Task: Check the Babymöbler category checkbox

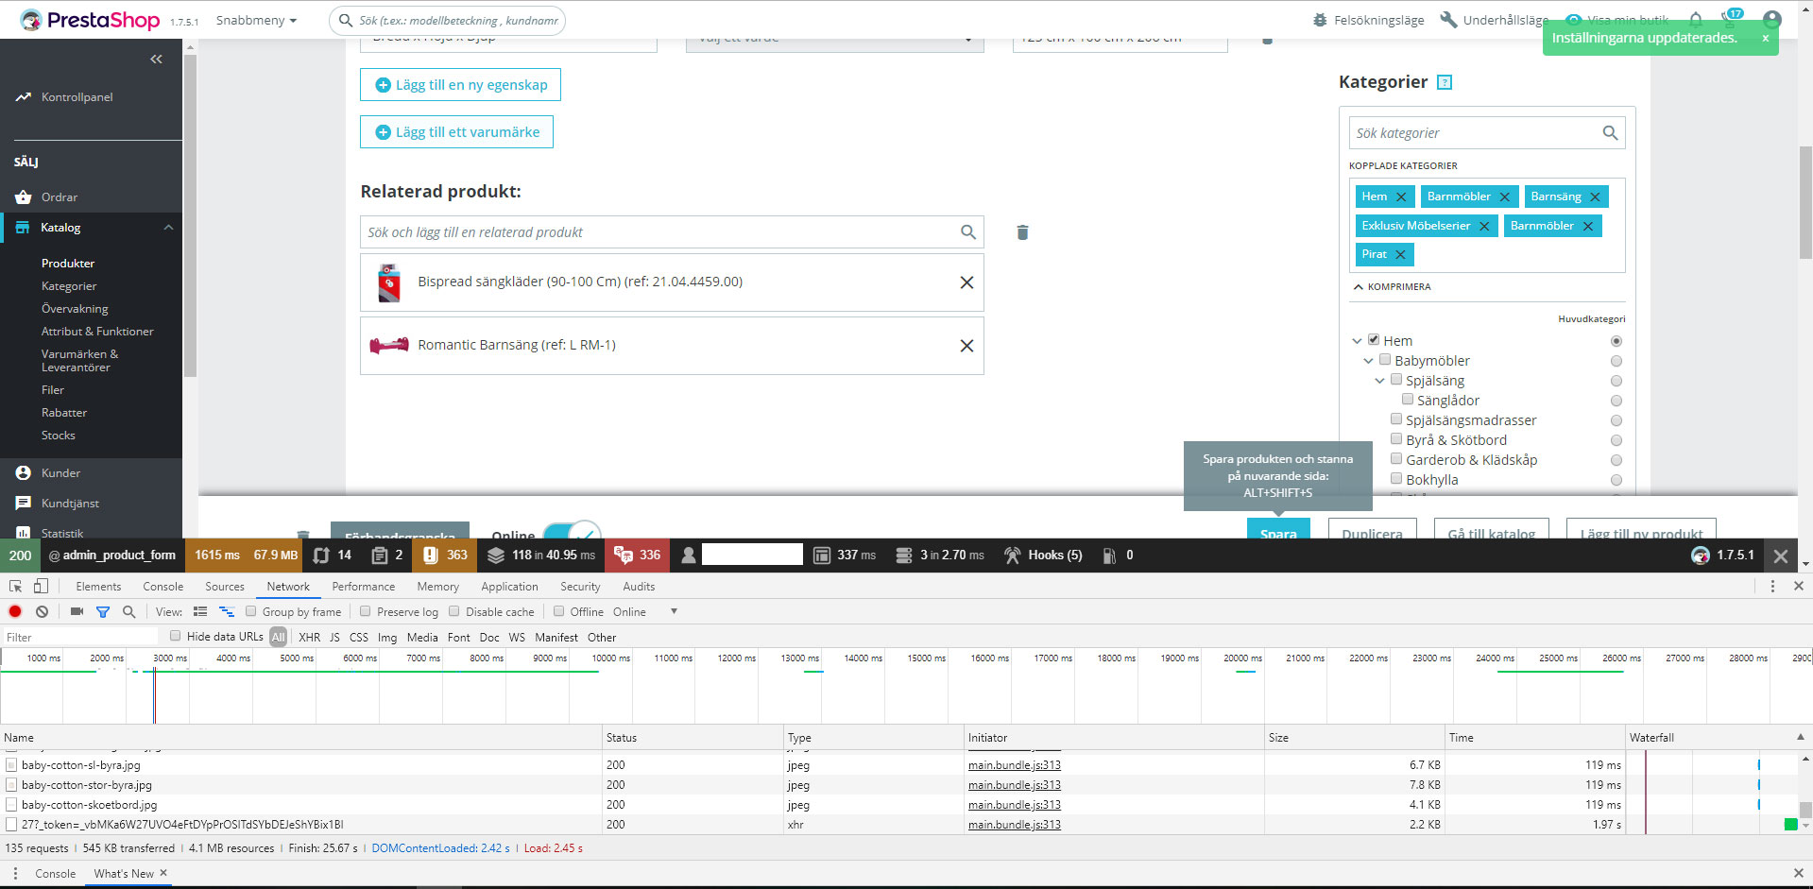Action: click(1385, 360)
